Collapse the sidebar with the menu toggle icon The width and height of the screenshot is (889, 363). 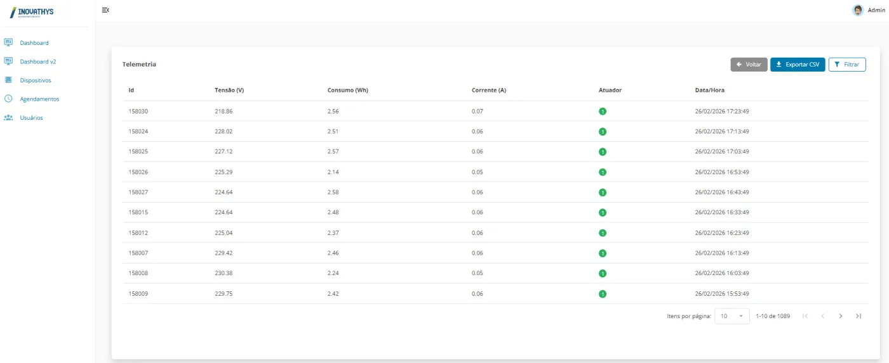[105, 10]
